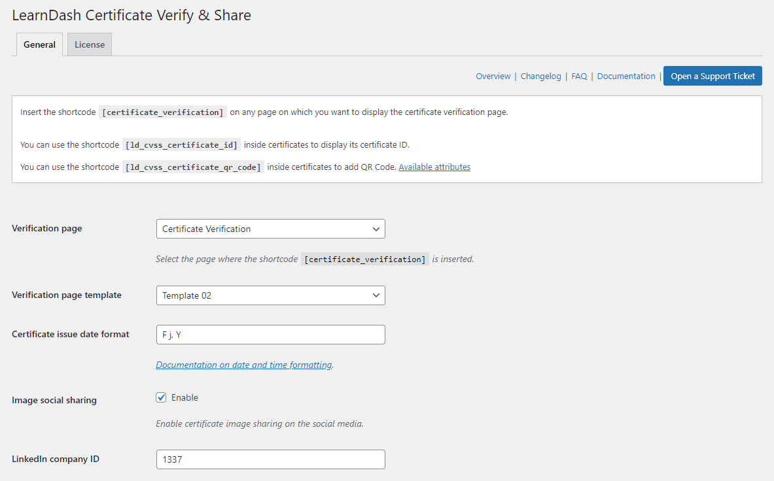View the Changelog link

click(x=540, y=76)
